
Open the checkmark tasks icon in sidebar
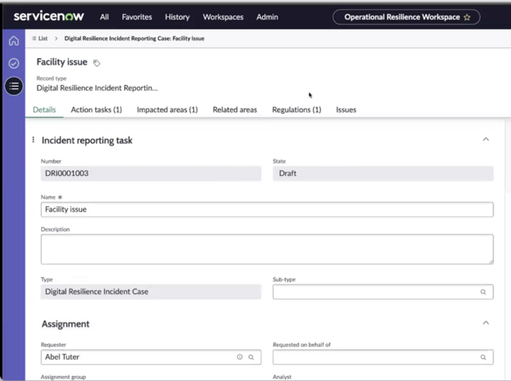14,63
